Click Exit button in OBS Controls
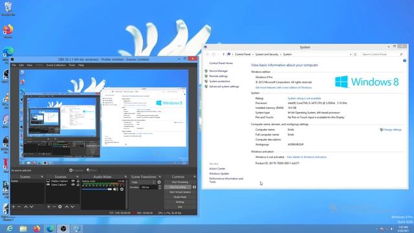414x233 pixels. 180,207
